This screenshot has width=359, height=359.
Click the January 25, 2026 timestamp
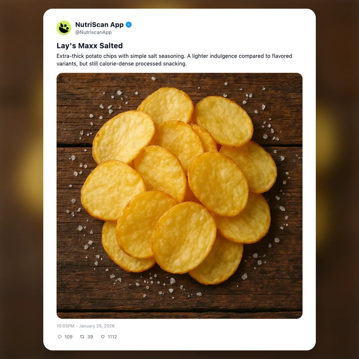point(96,326)
